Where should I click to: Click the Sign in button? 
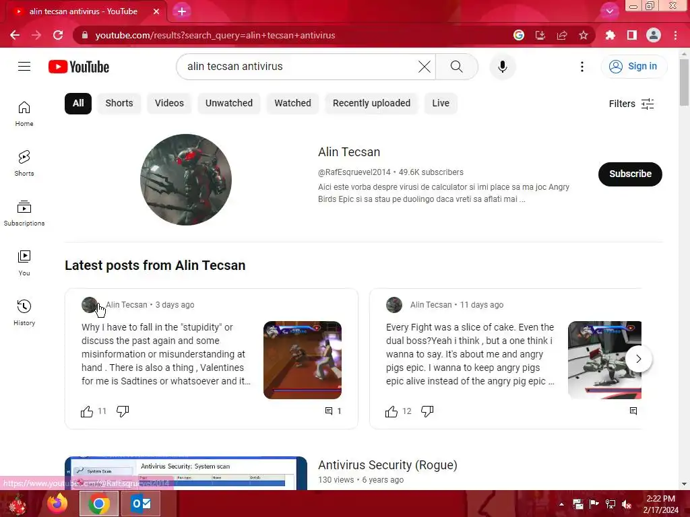click(x=633, y=67)
